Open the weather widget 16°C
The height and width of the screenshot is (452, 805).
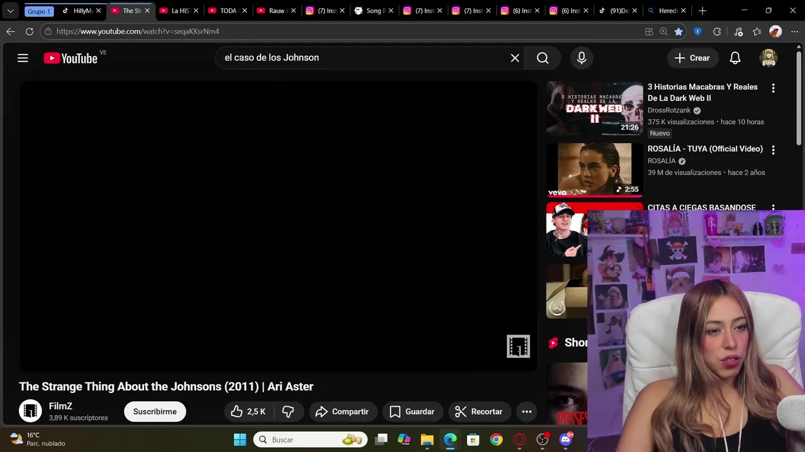[x=38, y=439]
